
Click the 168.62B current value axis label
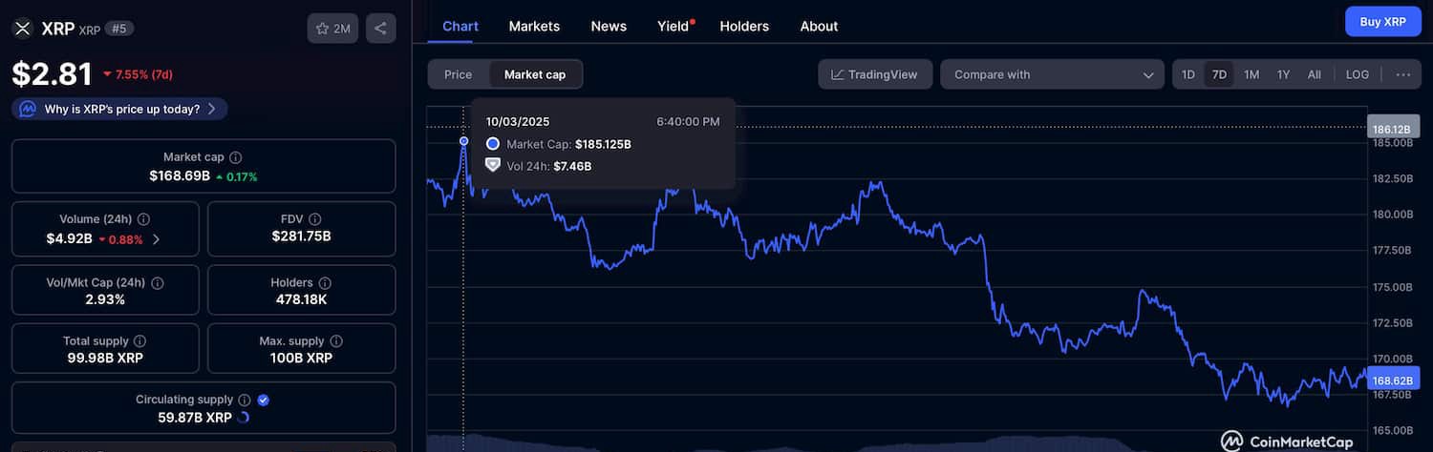[x=1392, y=380]
